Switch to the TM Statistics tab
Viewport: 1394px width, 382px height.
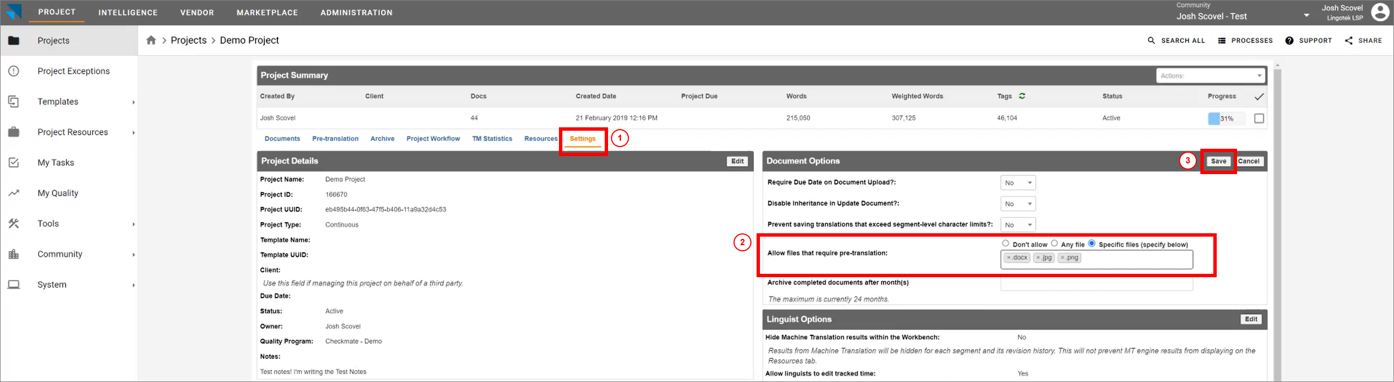click(492, 139)
